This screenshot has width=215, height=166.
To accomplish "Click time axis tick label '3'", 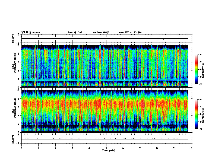I will pyautogui.click(x=72, y=148).
